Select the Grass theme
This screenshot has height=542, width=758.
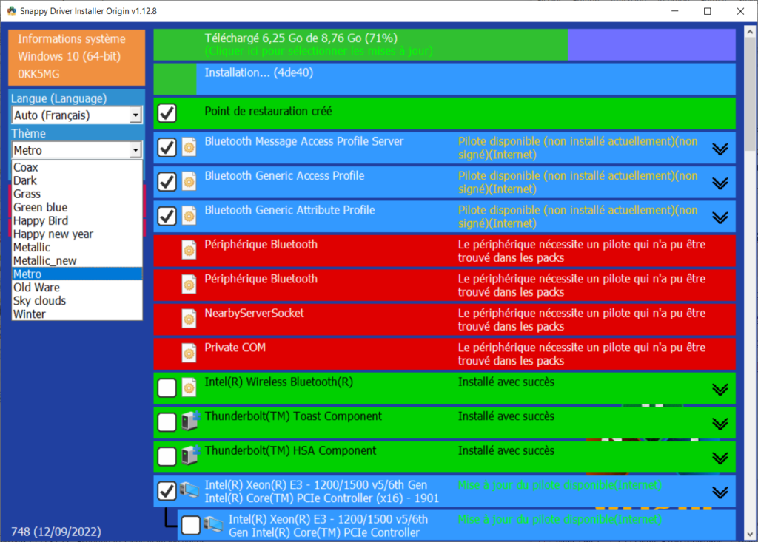[x=77, y=194]
